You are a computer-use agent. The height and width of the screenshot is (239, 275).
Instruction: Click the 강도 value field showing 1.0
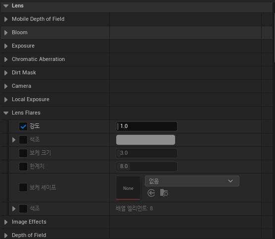point(146,126)
